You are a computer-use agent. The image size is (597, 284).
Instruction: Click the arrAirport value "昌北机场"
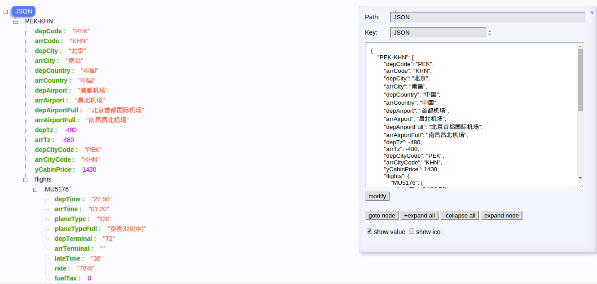click(90, 100)
